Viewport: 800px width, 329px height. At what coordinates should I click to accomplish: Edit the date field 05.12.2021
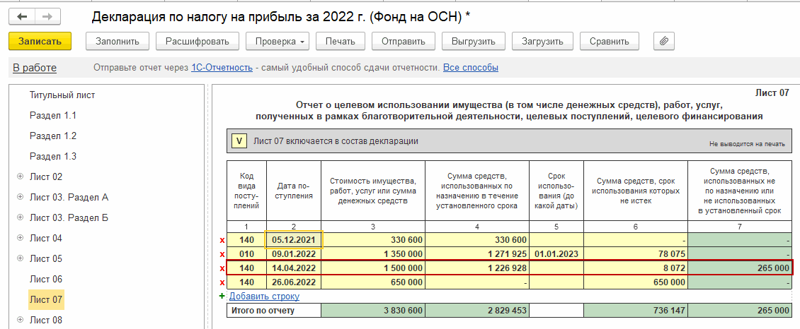[x=294, y=240]
